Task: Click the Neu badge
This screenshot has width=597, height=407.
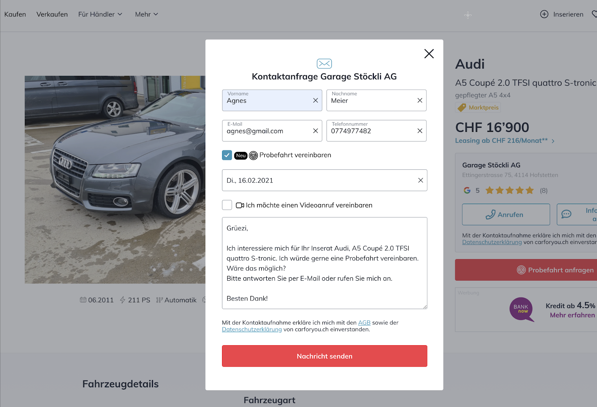Action: coord(241,155)
